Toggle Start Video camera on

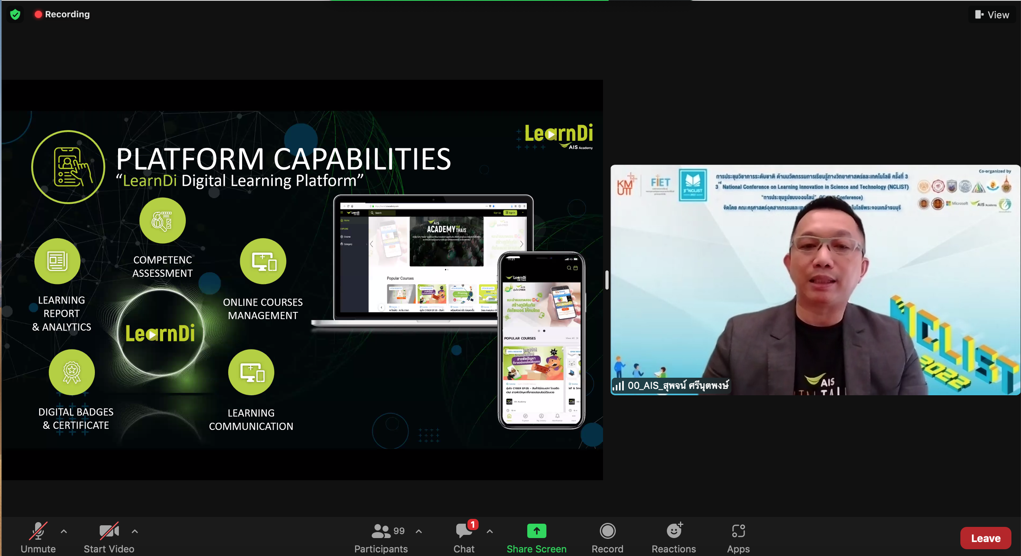(109, 537)
